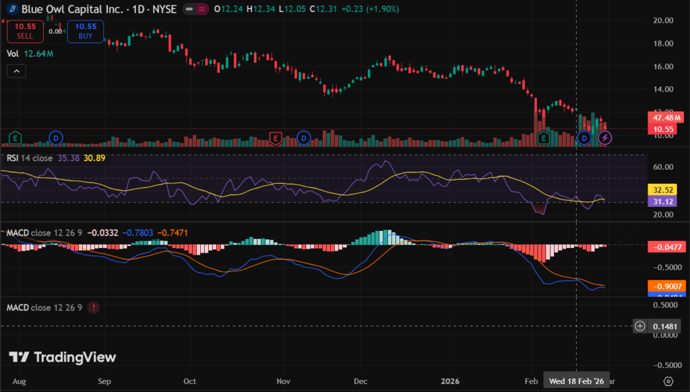
Task: Click the Wed 18 Feb '26 date label
Action: pos(576,381)
